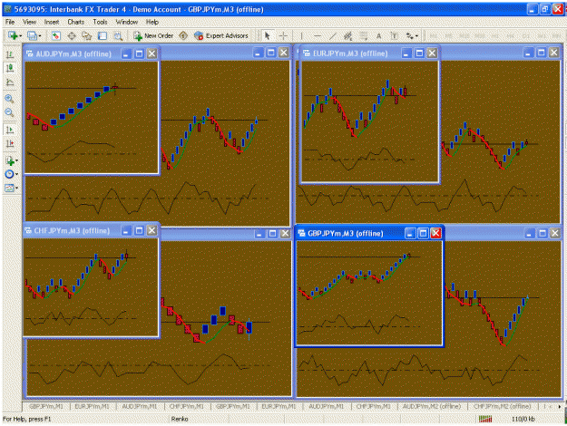Click the Renko profile name in status bar
Screen dimensions: 567x426
pos(180,419)
